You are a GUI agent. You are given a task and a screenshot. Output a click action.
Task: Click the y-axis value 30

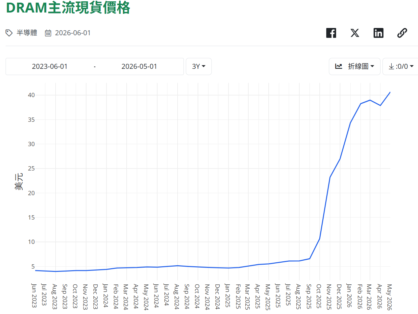click(31, 144)
